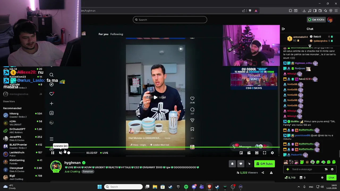The image size is (340, 191).
Task: Open TikTok video comments bubble
Action: click(x=192, y=110)
